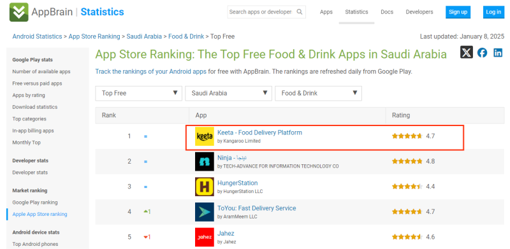This screenshot has width=510, height=249.
Task: Share page via LinkedIn icon
Action: 498,53
